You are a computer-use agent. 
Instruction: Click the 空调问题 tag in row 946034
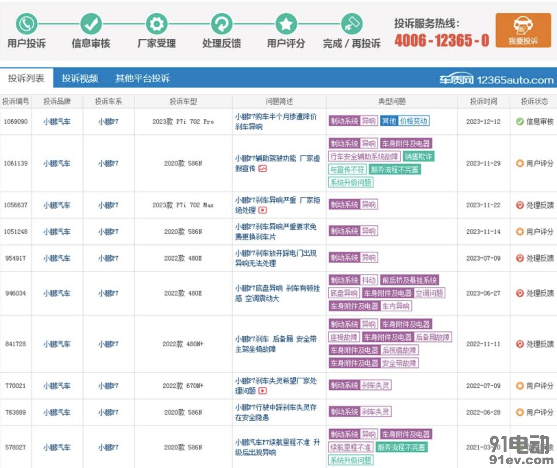[x=429, y=293]
